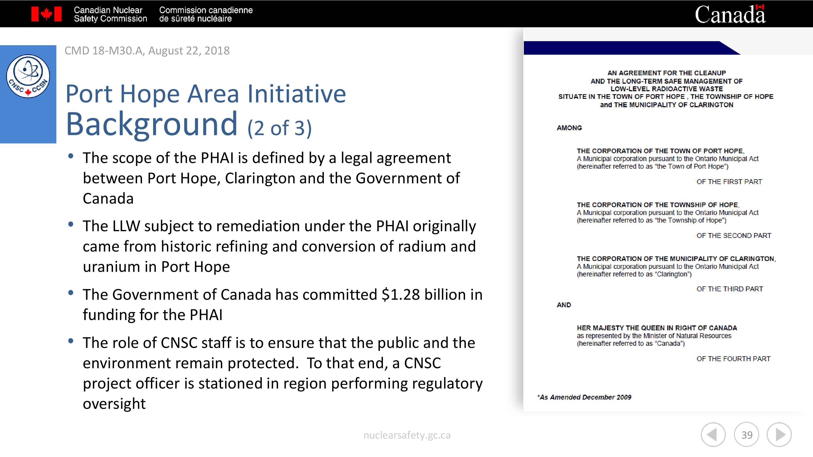Click bullet 'The LLW subject to remediation'
The height and width of the screenshot is (457, 813).
[x=279, y=246]
